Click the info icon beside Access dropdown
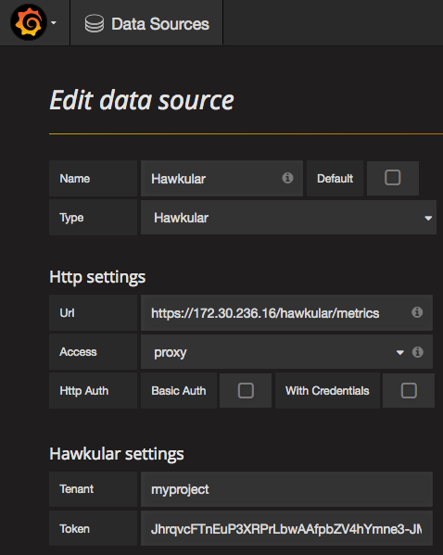The height and width of the screenshot is (555, 443). [417, 352]
